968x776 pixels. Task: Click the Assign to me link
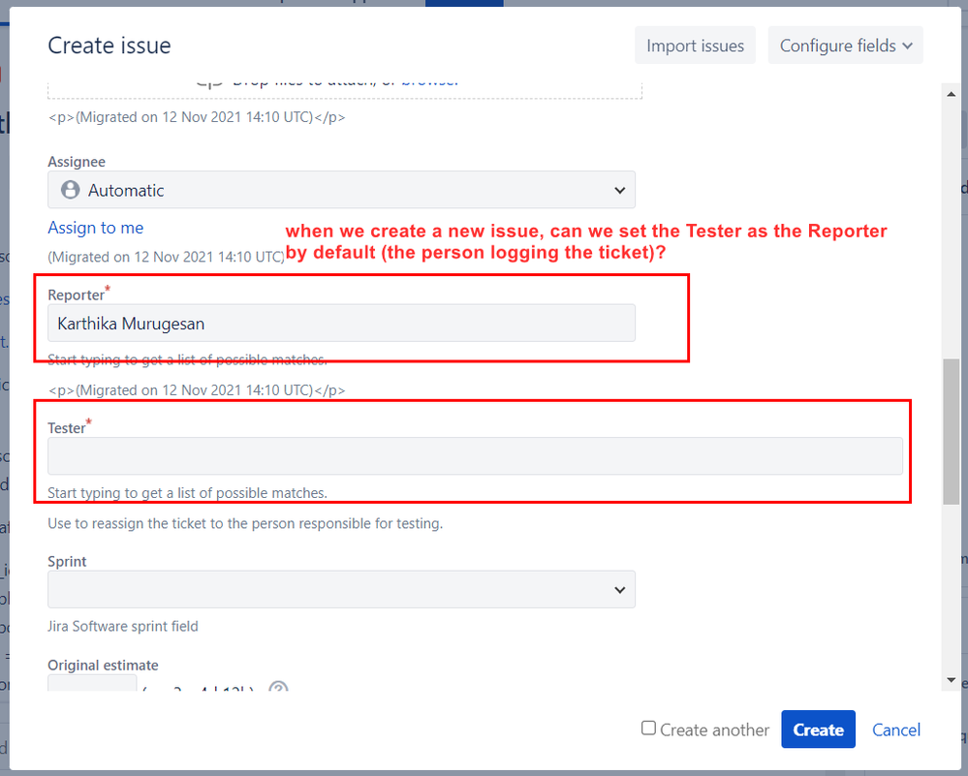click(x=95, y=227)
